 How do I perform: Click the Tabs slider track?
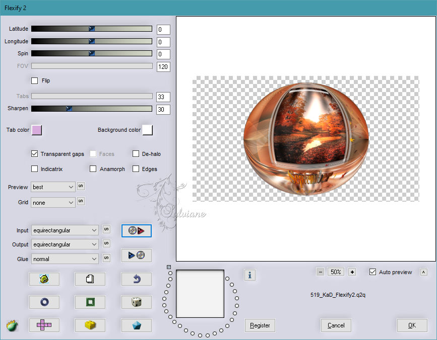(92, 96)
